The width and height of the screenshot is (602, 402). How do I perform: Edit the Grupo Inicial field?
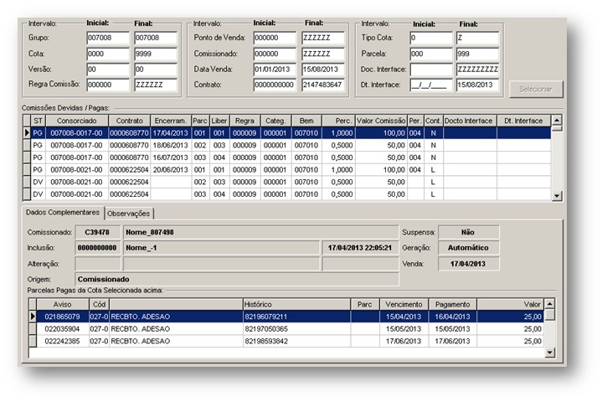108,38
